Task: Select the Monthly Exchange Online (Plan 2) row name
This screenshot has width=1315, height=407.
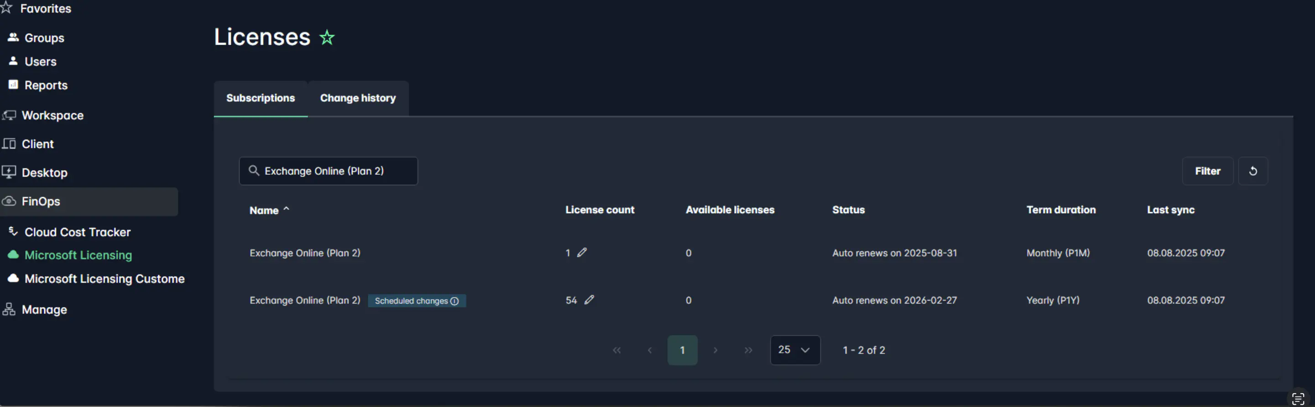Action: [305, 253]
